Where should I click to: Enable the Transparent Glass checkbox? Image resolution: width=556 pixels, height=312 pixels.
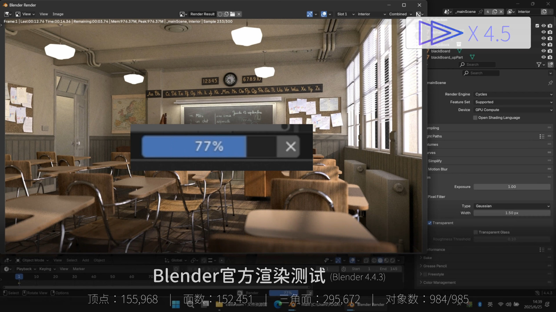[x=476, y=232]
